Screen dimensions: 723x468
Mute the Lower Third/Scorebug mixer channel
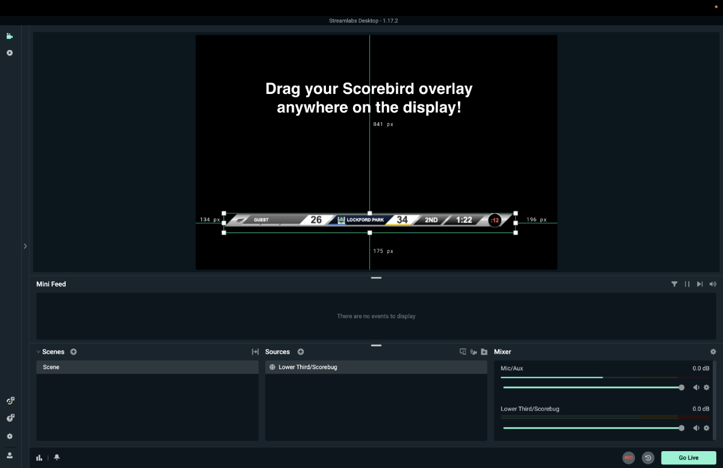pos(696,428)
